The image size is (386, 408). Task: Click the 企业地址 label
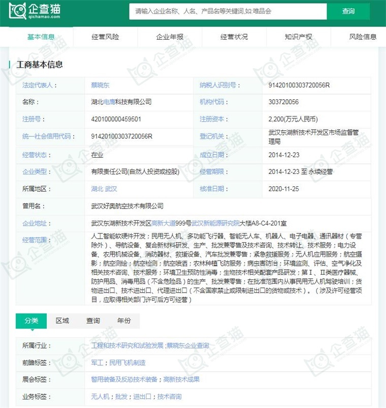pyautogui.click(x=35, y=223)
